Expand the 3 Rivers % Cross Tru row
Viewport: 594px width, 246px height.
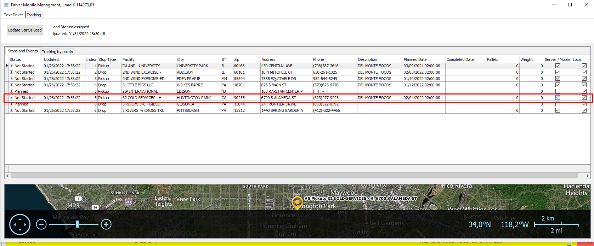pyautogui.click(x=12, y=110)
